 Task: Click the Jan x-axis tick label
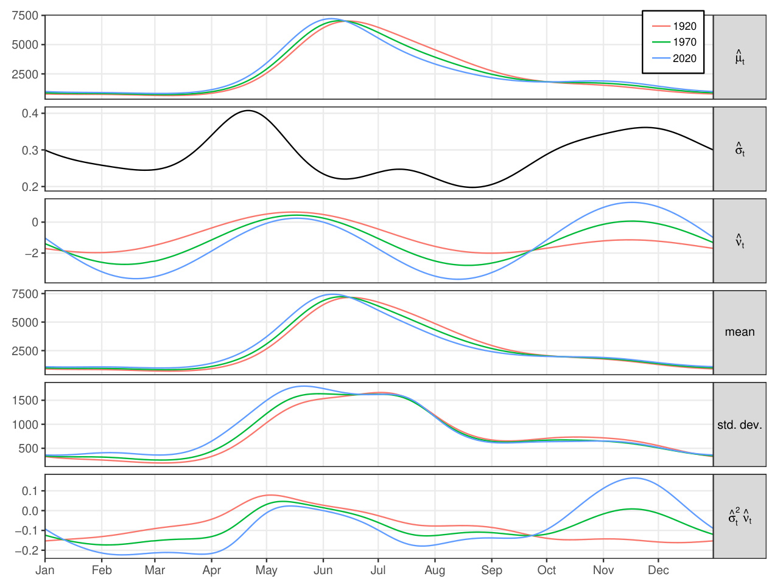tap(45, 570)
